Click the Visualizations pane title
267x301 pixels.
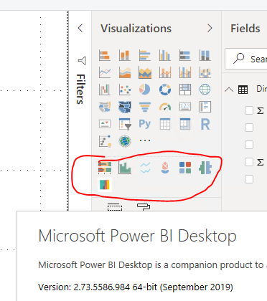pyautogui.click(x=136, y=29)
